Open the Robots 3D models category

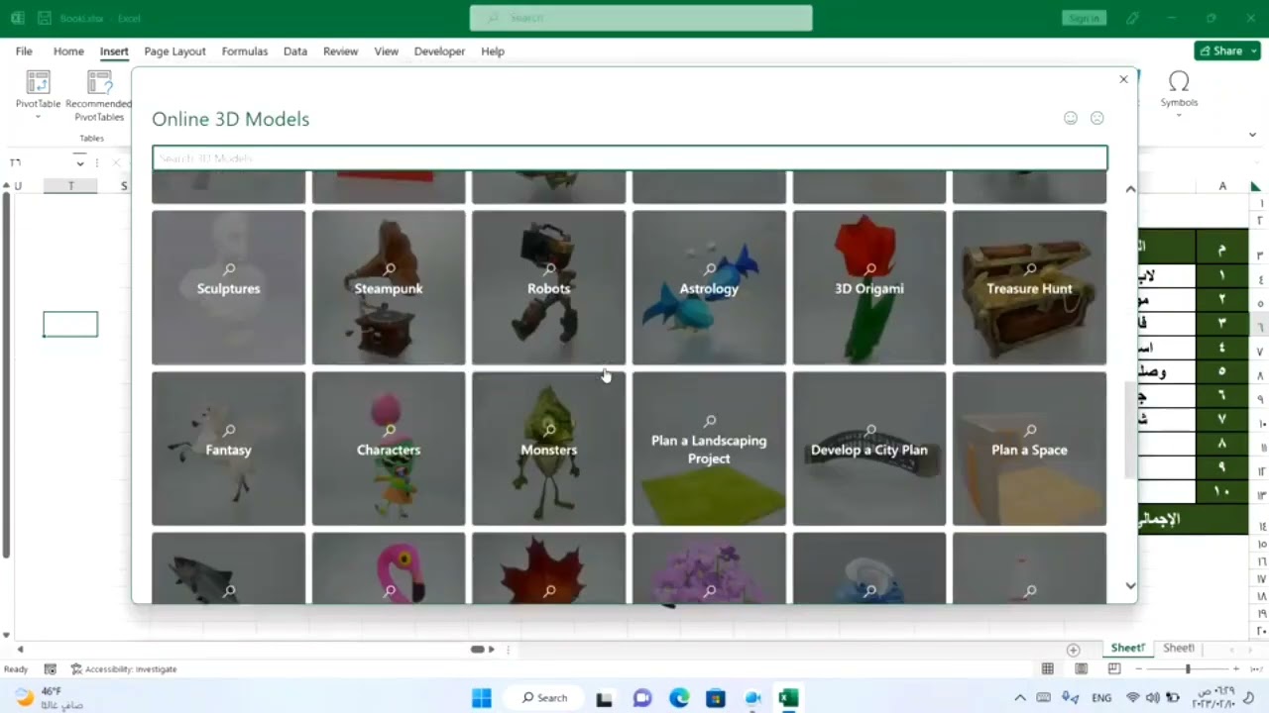549,287
